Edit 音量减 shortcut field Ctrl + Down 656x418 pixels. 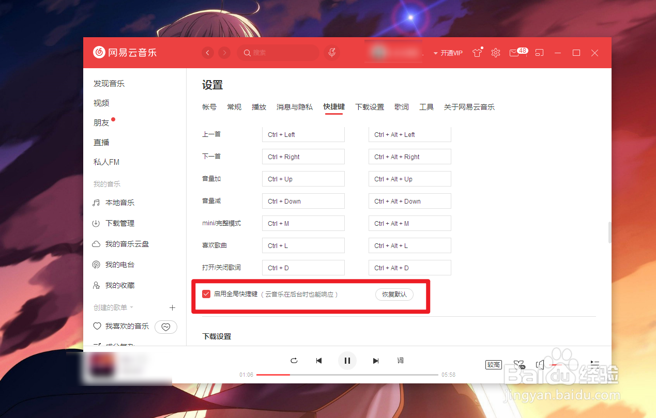tap(303, 201)
